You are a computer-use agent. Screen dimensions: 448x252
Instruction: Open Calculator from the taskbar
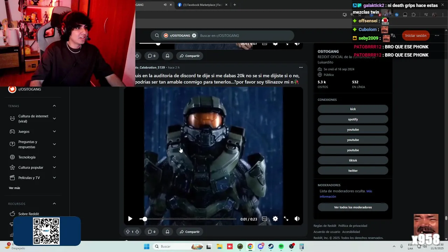[302, 246]
